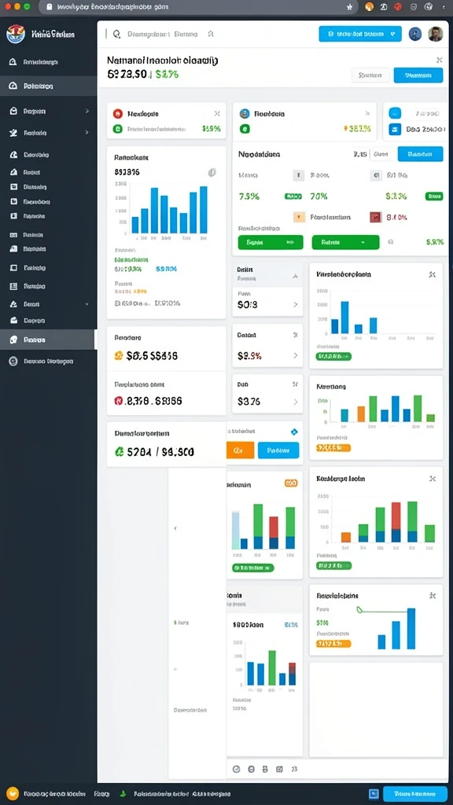Click the 70% value in stats panel
Image resolution: width=453 pixels, height=805 pixels.
click(319, 196)
